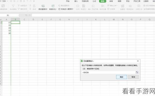Select column D header
Viewport: 155px width, 96px height.
(x=33, y=19)
